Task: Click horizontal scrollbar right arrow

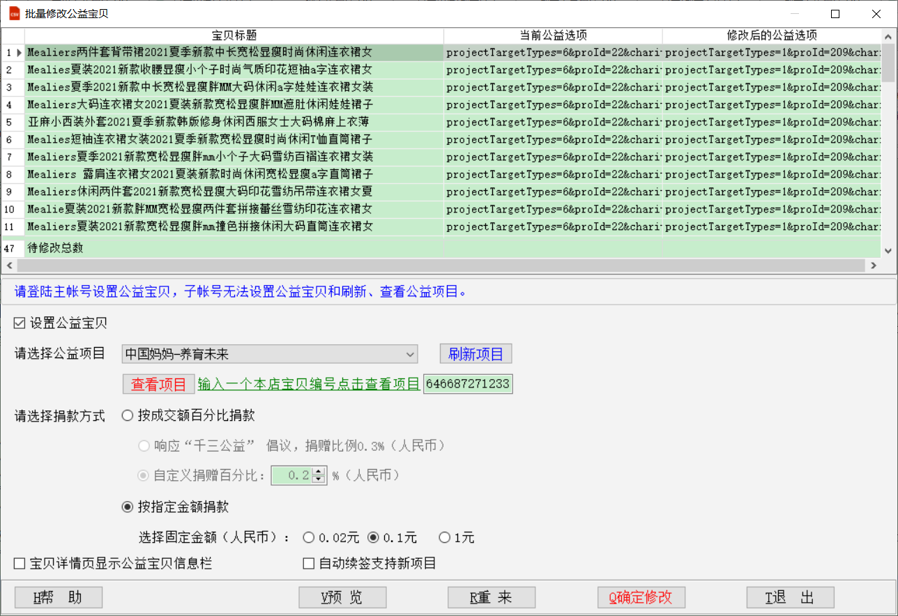Action: (x=873, y=265)
